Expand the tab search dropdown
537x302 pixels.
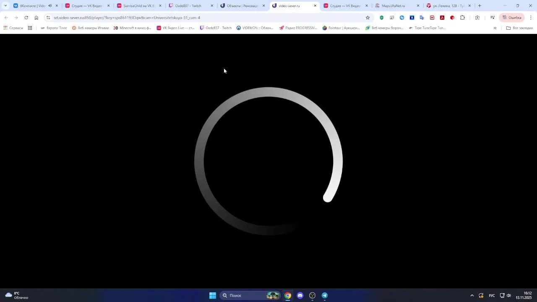pyautogui.click(x=5, y=6)
